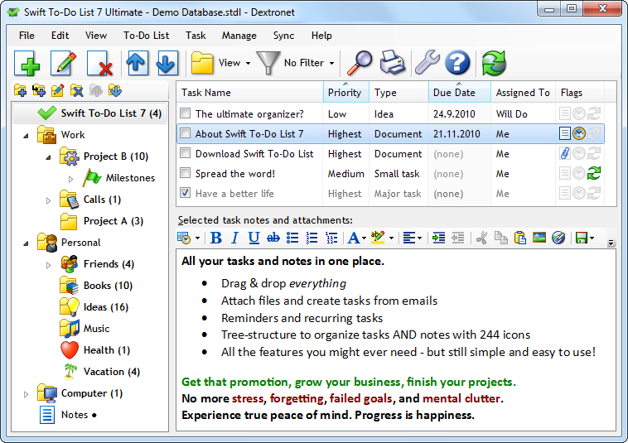Uncheck 'Have a better life' checkbox
Viewport: 628px width, 443px height.
pos(185,193)
